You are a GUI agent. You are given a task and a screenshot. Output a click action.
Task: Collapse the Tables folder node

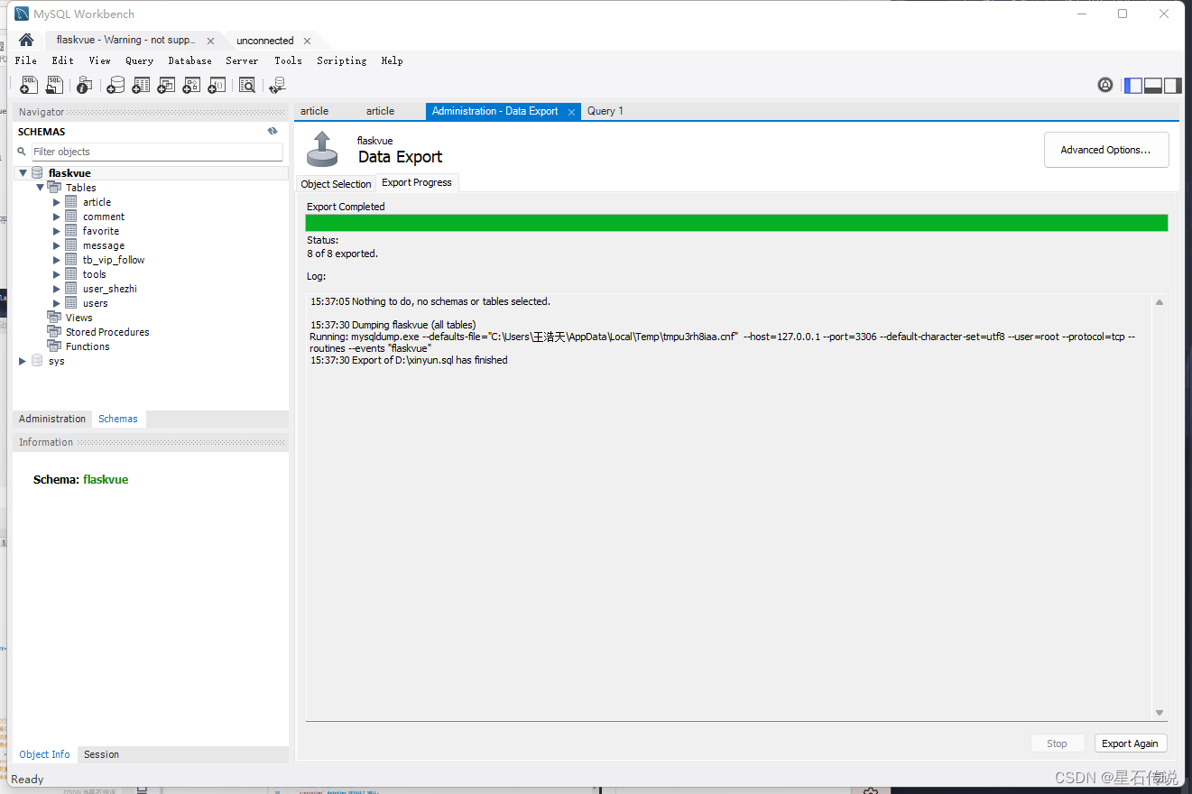click(40, 188)
